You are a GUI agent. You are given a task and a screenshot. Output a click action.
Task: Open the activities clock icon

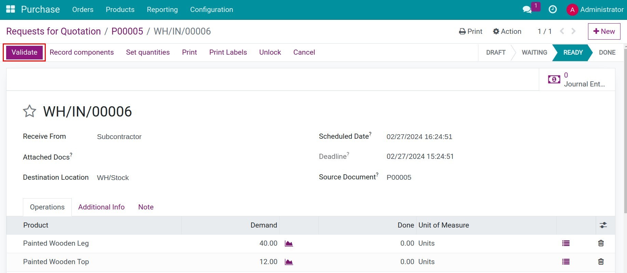point(553,10)
